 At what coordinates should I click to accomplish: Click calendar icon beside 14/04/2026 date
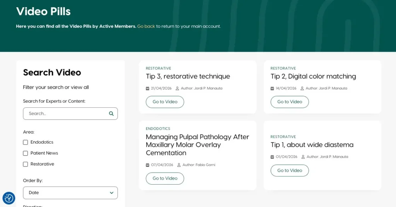tap(272, 88)
